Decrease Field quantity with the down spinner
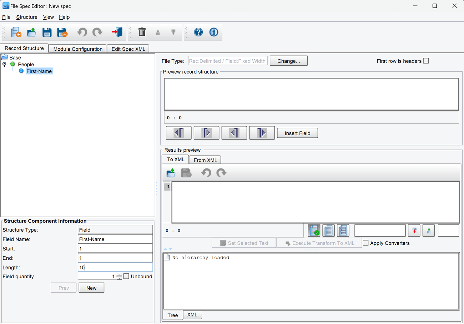 [x=119, y=278]
